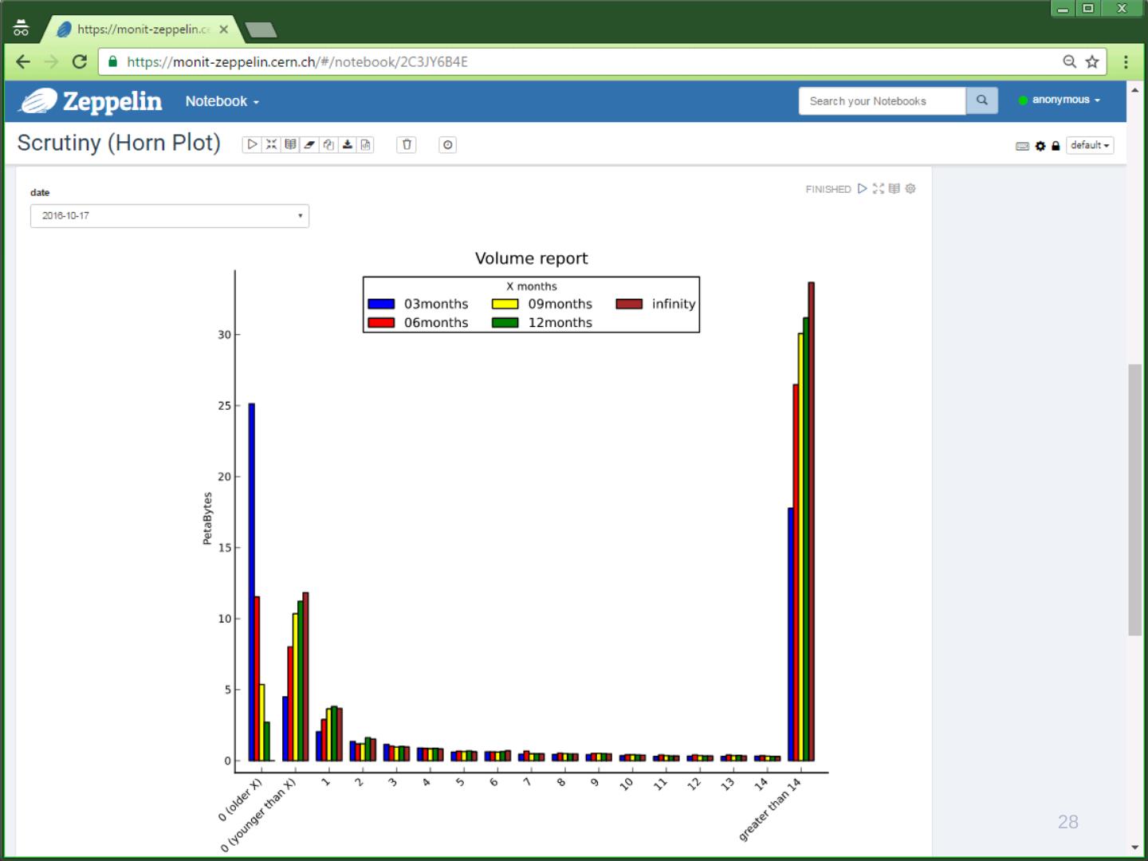Click the Search your Notebooks field

point(882,101)
